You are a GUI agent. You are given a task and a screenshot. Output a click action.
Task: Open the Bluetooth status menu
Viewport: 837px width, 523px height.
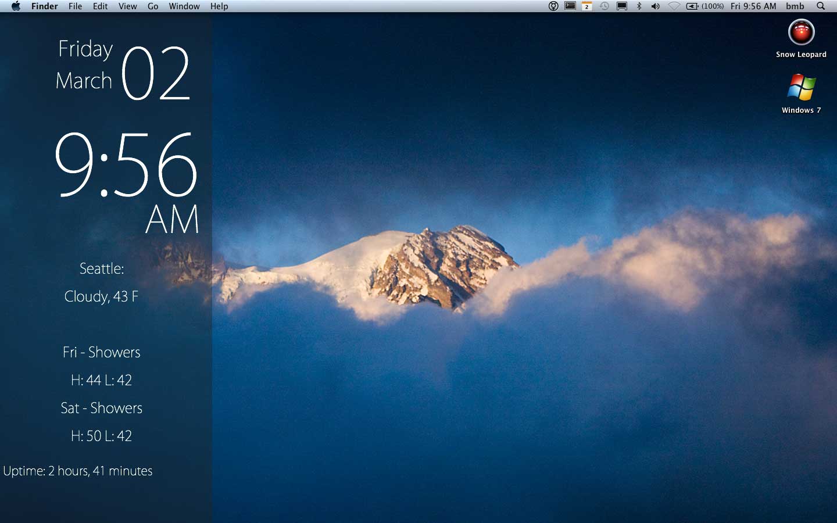(x=639, y=6)
